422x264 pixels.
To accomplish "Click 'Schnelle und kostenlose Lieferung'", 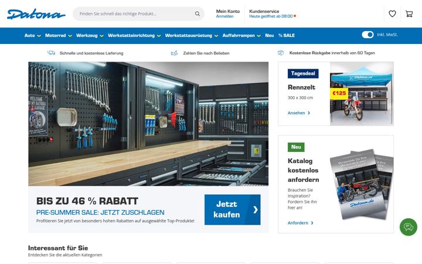I will [91, 53].
